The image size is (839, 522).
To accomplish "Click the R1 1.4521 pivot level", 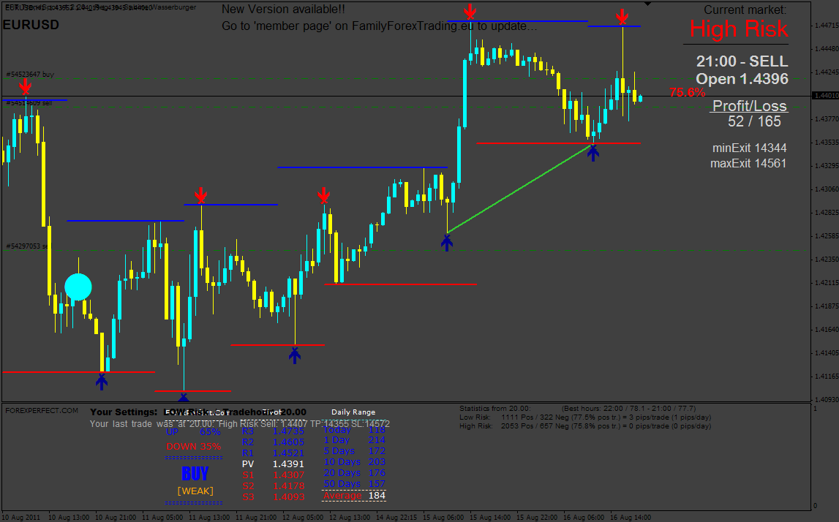I will [x=273, y=453].
